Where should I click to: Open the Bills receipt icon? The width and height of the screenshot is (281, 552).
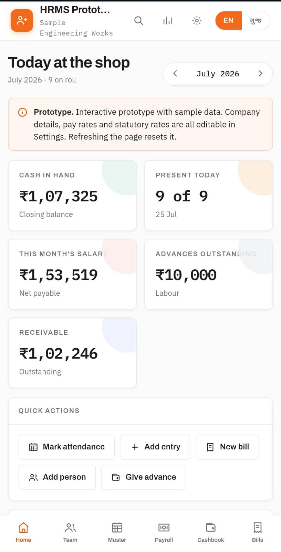coord(258,527)
